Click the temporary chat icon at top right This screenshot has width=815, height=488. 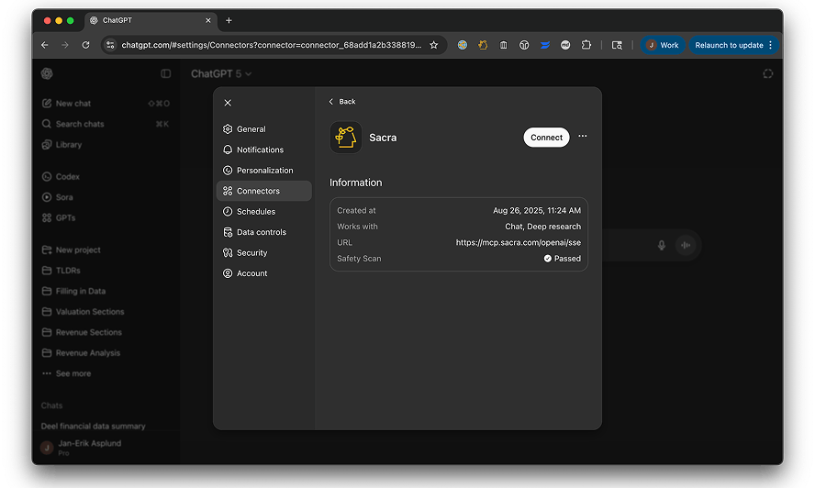tap(767, 73)
